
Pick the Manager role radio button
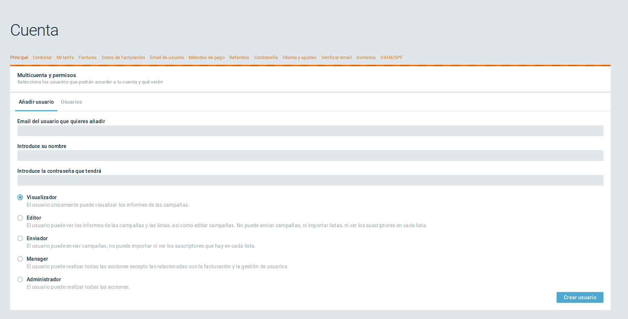point(20,259)
